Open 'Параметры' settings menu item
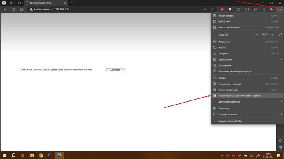Screen dimensions: 284x159 coord(247,109)
